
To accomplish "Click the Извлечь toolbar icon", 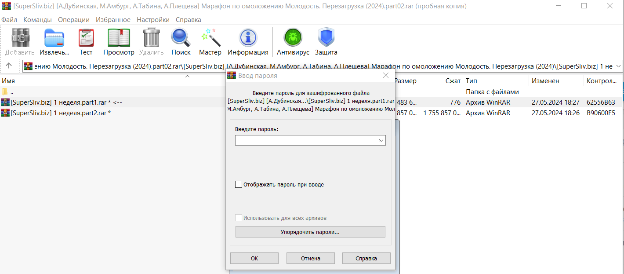I will pyautogui.click(x=54, y=38).
